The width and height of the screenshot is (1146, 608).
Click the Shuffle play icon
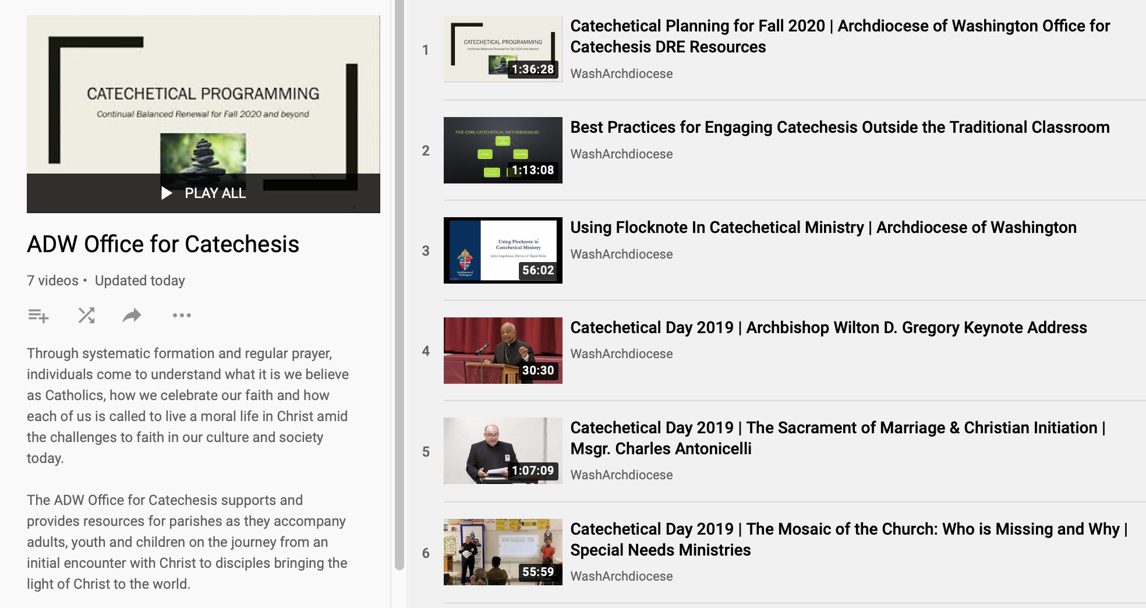[86, 316]
